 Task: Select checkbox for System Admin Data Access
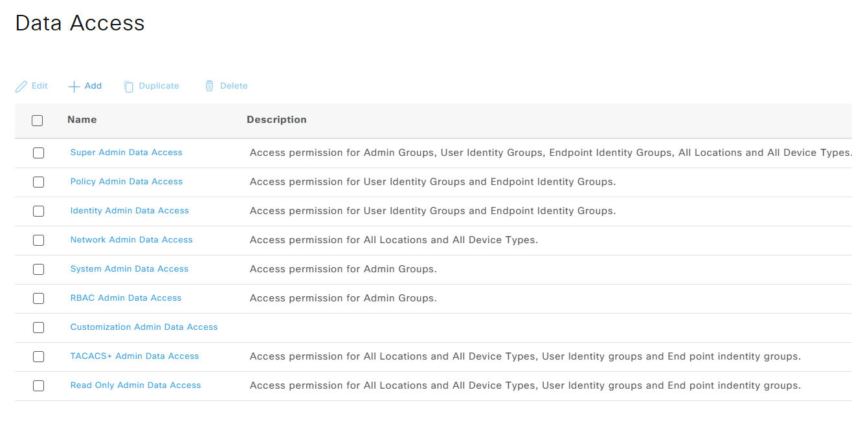pos(38,269)
